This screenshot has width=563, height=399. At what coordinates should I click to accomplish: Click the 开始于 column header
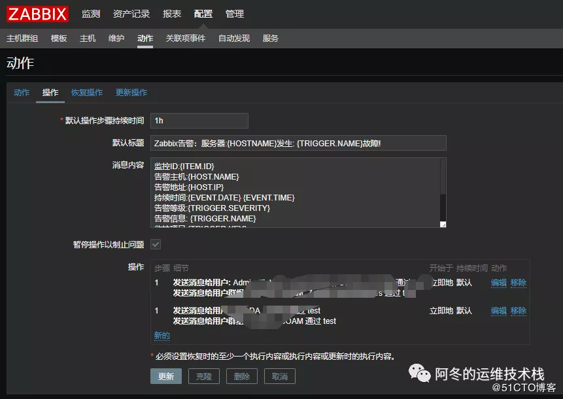[x=441, y=268]
